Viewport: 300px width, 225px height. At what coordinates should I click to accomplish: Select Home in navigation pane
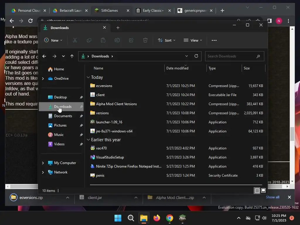click(59, 69)
